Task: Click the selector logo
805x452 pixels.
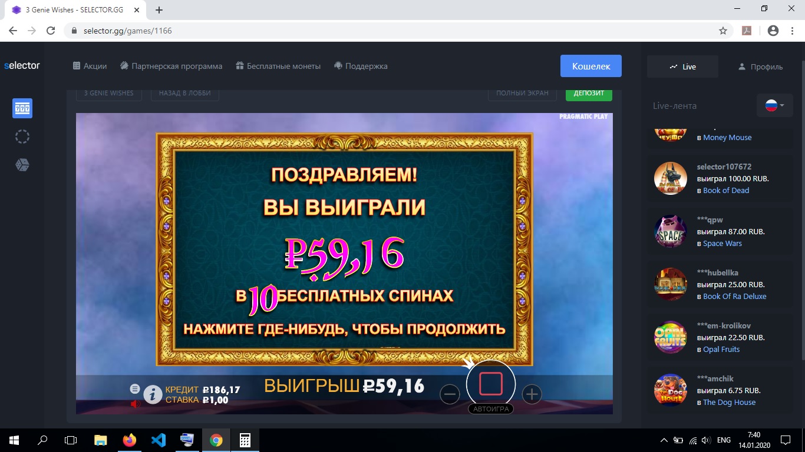Action: (x=22, y=65)
